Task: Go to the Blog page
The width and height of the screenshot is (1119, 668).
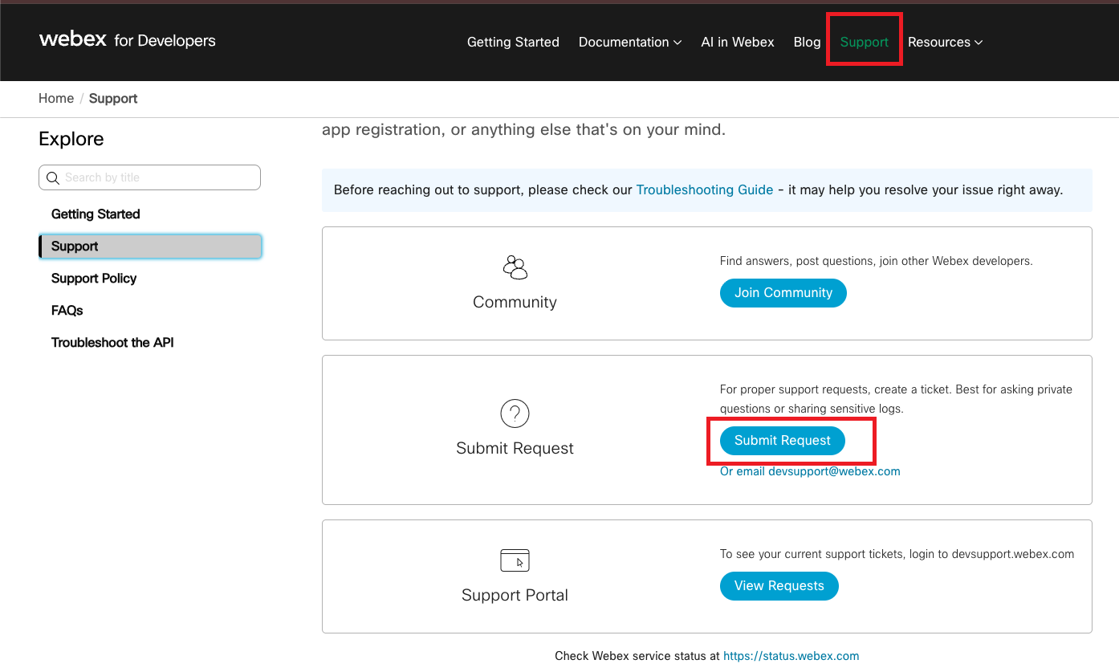Action: coord(807,42)
